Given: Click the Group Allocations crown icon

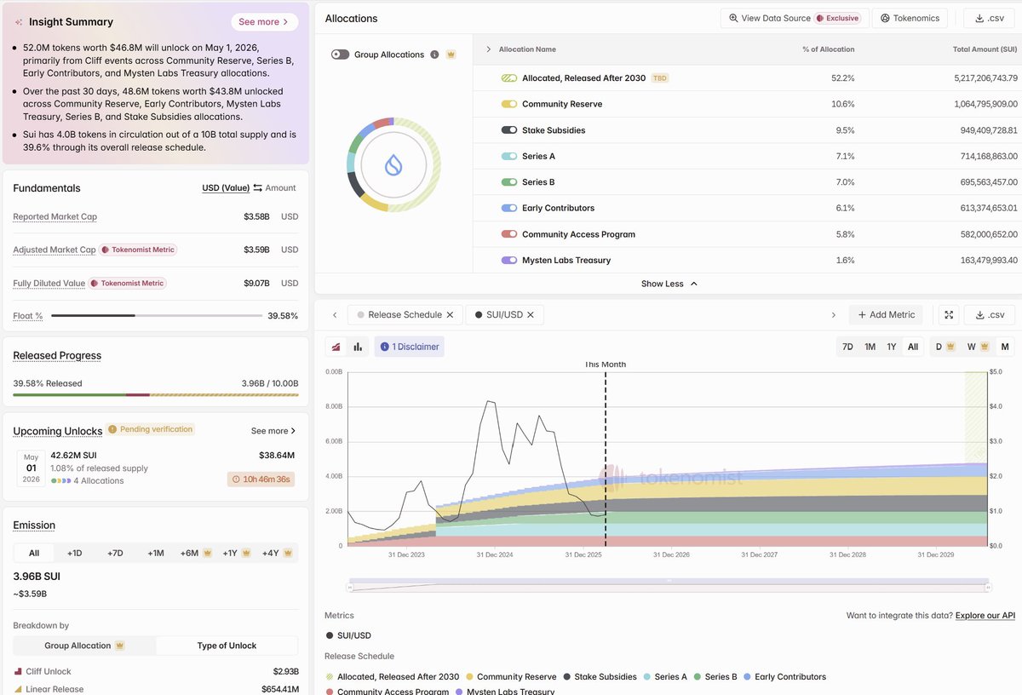Looking at the screenshot, I should tap(451, 55).
